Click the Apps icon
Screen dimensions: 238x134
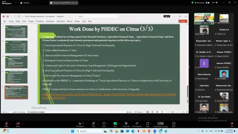coord(147,124)
